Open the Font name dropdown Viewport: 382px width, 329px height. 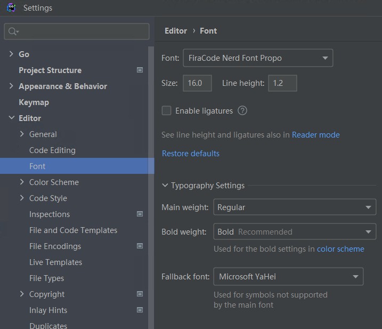258,58
